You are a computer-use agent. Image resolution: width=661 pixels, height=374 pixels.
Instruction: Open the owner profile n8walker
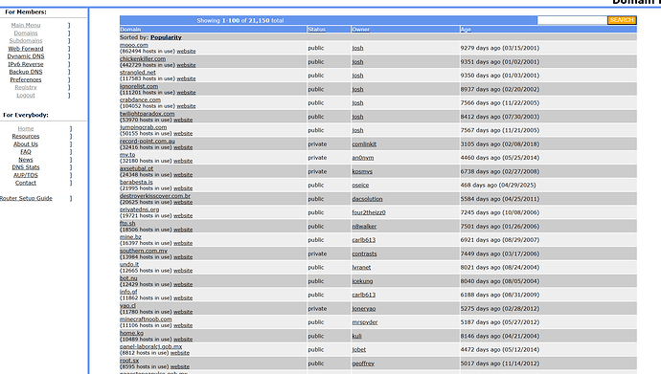coord(364,227)
